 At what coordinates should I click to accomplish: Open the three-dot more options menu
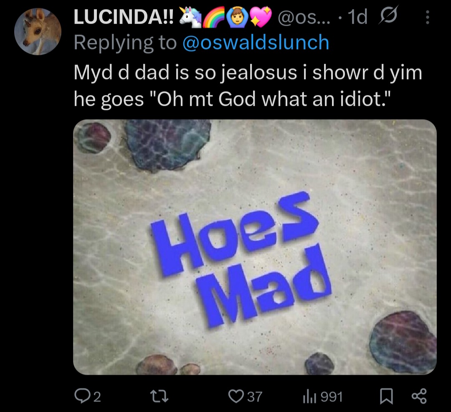[428, 17]
